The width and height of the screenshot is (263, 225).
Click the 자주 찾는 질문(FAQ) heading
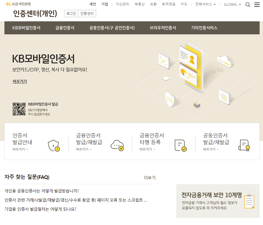point(27,177)
